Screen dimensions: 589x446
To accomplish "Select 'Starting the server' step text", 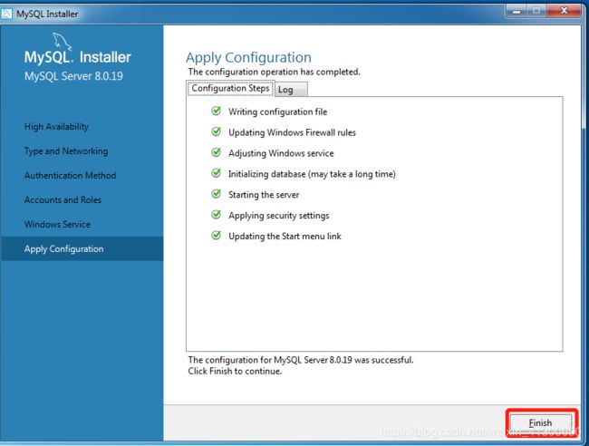I will click(264, 195).
